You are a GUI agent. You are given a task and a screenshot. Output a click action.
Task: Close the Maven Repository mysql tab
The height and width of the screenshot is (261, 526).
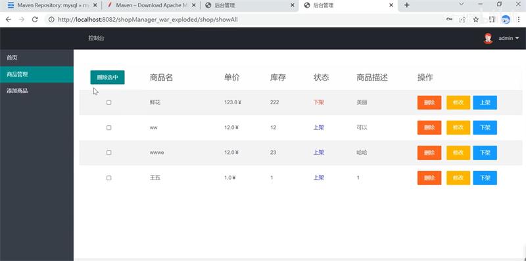[95, 5]
